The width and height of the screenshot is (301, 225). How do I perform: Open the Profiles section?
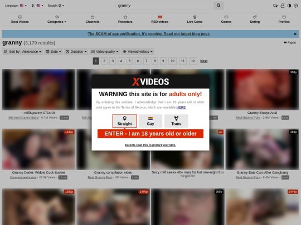click(x=284, y=19)
